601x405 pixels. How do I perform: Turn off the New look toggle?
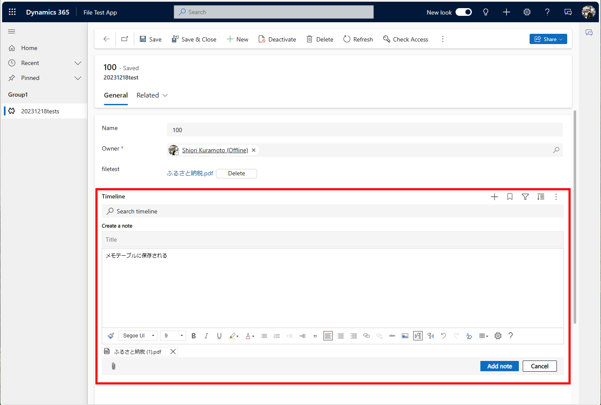pos(464,12)
